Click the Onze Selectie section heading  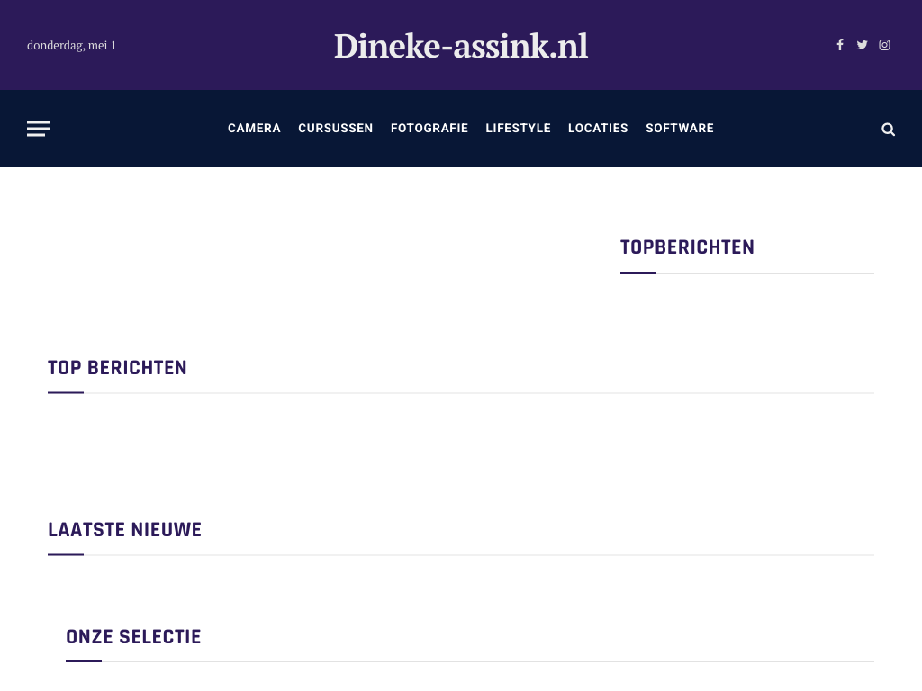pyautogui.click(x=133, y=637)
